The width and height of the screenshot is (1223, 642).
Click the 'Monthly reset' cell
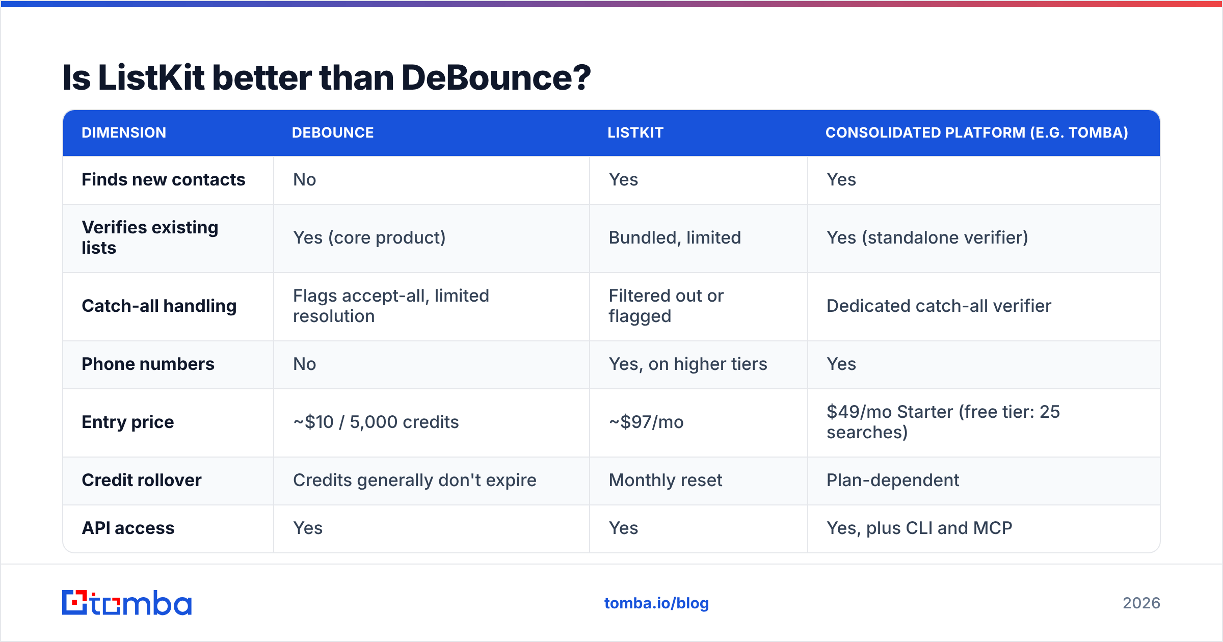[x=666, y=480]
